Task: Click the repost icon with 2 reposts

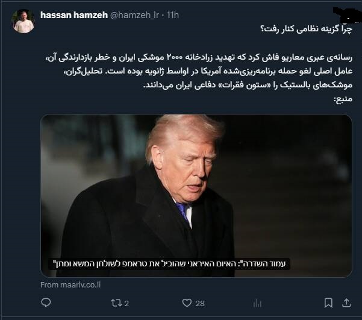Action: [x=115, y=303]
